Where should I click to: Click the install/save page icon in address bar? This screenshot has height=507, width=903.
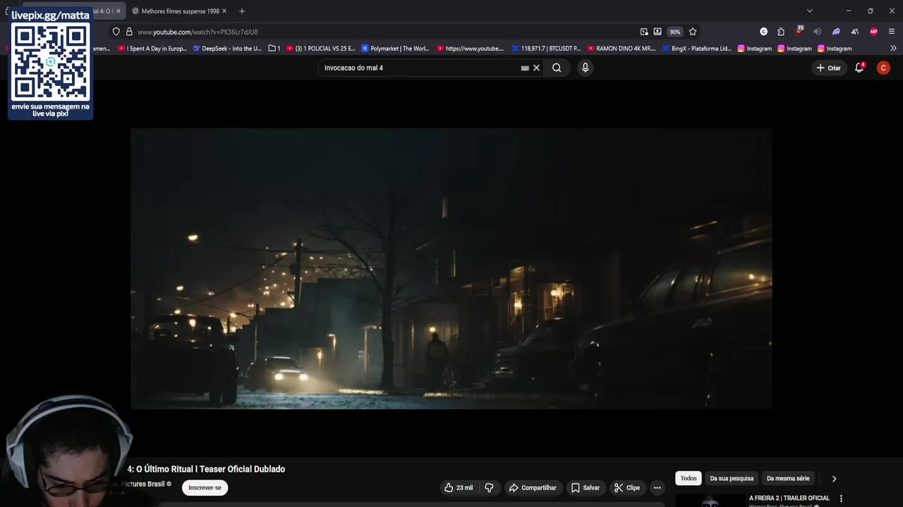[657, 32]
